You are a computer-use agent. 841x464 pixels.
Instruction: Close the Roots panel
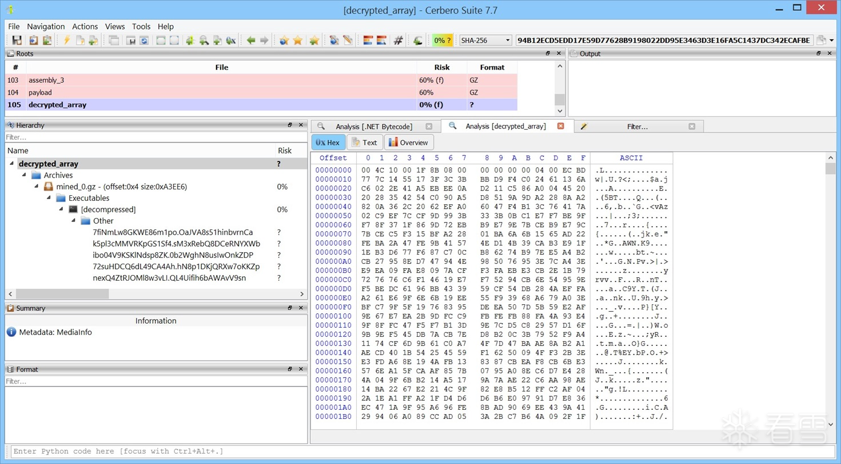tap(559, 54)
